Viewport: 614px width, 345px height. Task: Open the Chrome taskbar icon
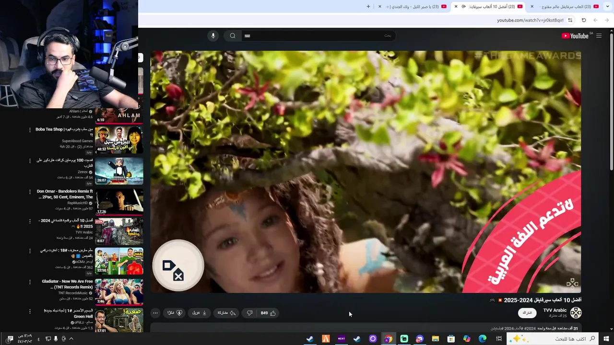click(388, 339)
